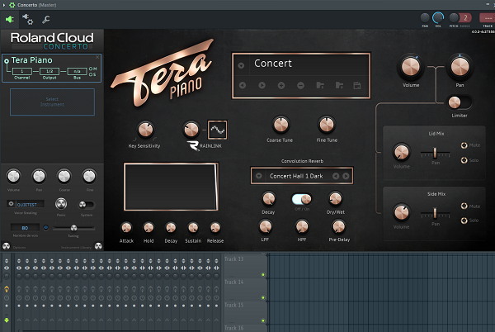Click the FL wrapper PAN knob
This screenshot has height=332, width=495.
425,17
